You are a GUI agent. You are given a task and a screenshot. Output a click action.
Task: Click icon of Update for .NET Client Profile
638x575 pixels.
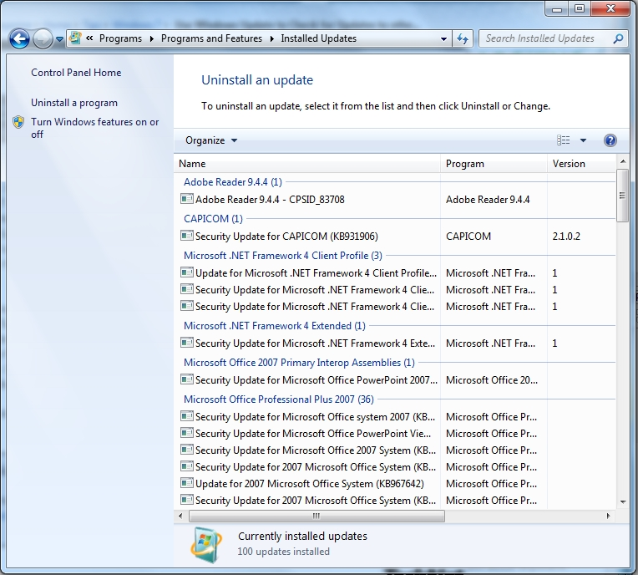(187, 272)
